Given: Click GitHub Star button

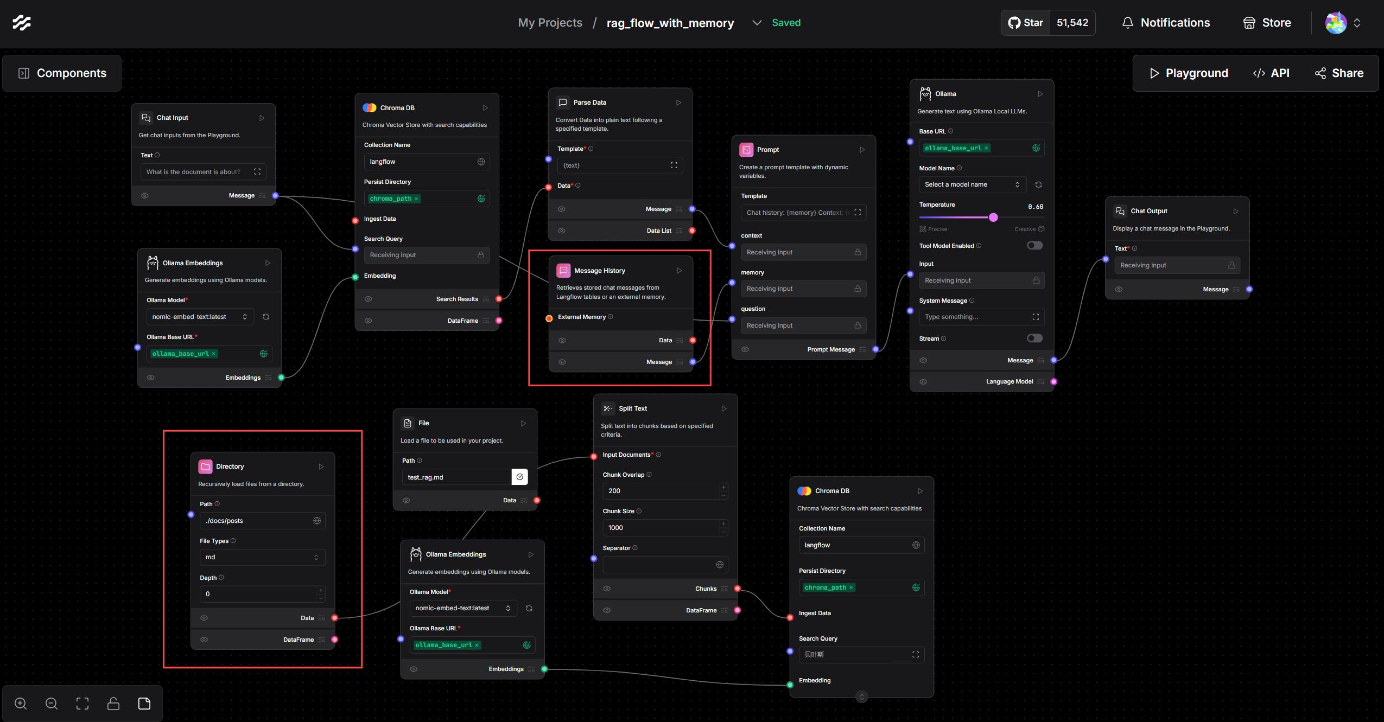Looking at the screenshot, I should pos(1026,23).
